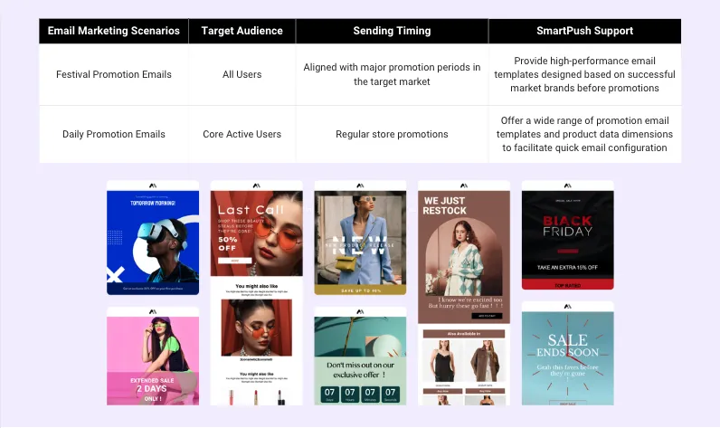
Task: Click the 'Email Marketing Scenarios' column header
Action: pyautogui.click(x=113, y=31)
